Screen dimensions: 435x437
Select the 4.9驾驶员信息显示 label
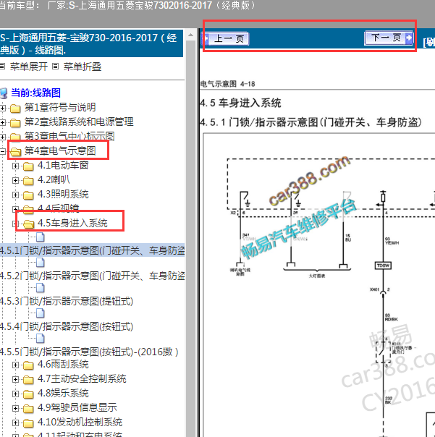77,407
